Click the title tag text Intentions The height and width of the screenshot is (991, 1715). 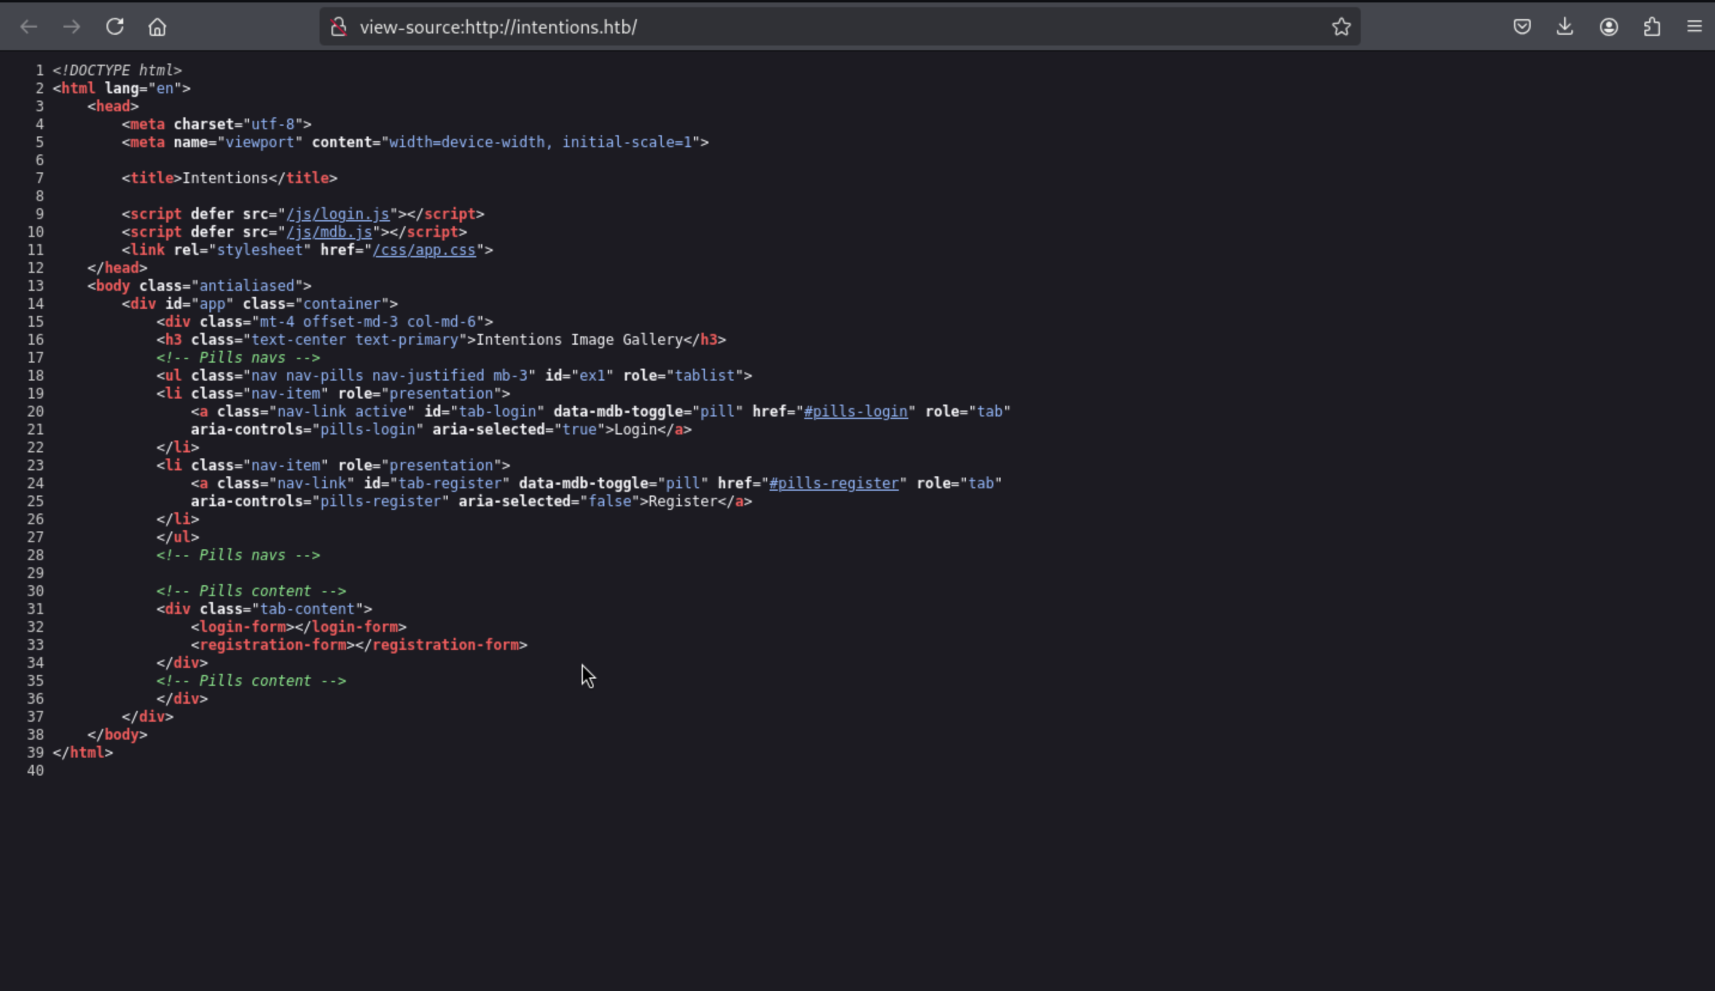[x=225, y=178]
